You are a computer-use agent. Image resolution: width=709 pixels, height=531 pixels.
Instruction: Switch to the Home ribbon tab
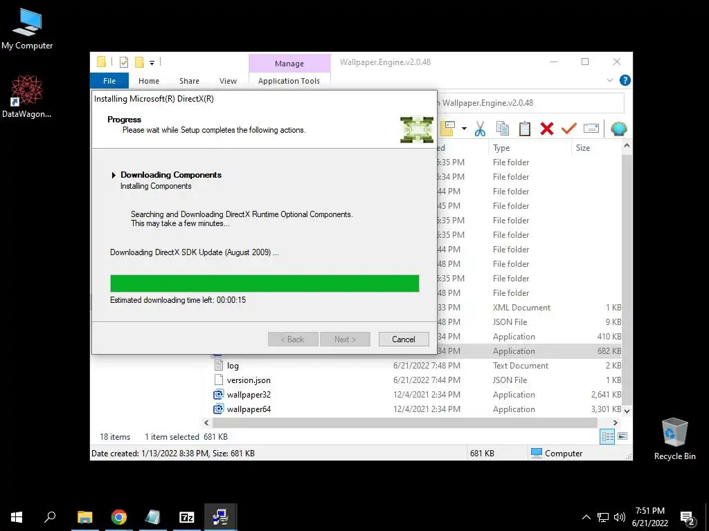coord(149,81)
